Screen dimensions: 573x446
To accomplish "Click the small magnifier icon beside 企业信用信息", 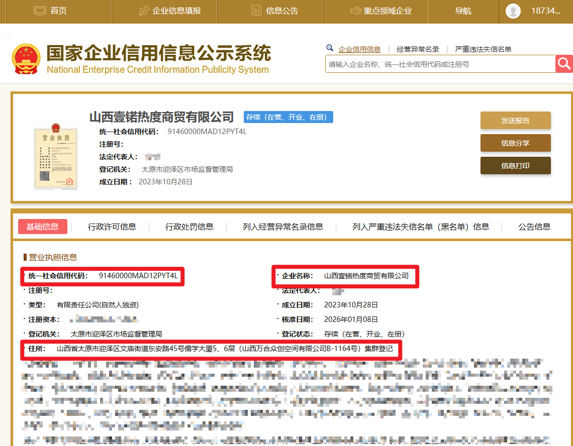I will pos(330,48).
